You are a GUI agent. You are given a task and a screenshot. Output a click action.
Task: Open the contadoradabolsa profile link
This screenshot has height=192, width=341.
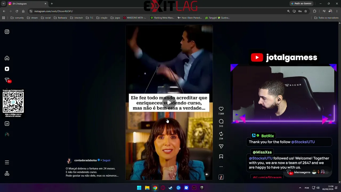[x=86, y=160]
